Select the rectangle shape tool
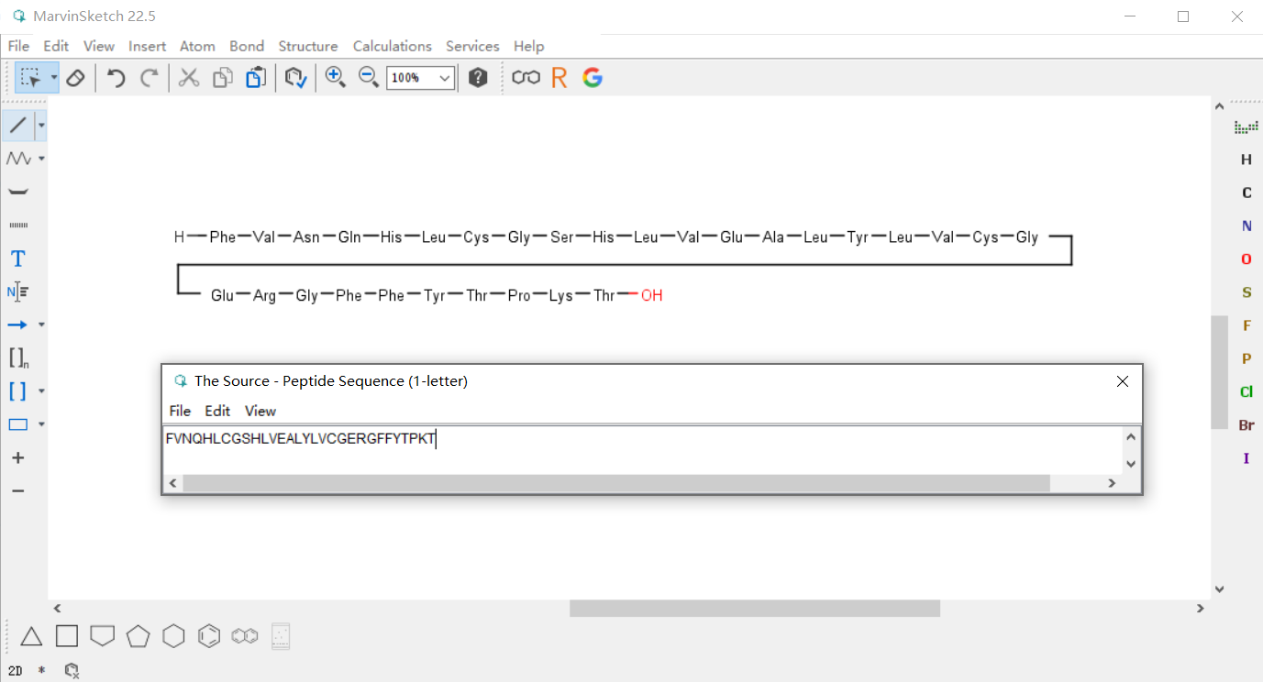 click(17, 424)
